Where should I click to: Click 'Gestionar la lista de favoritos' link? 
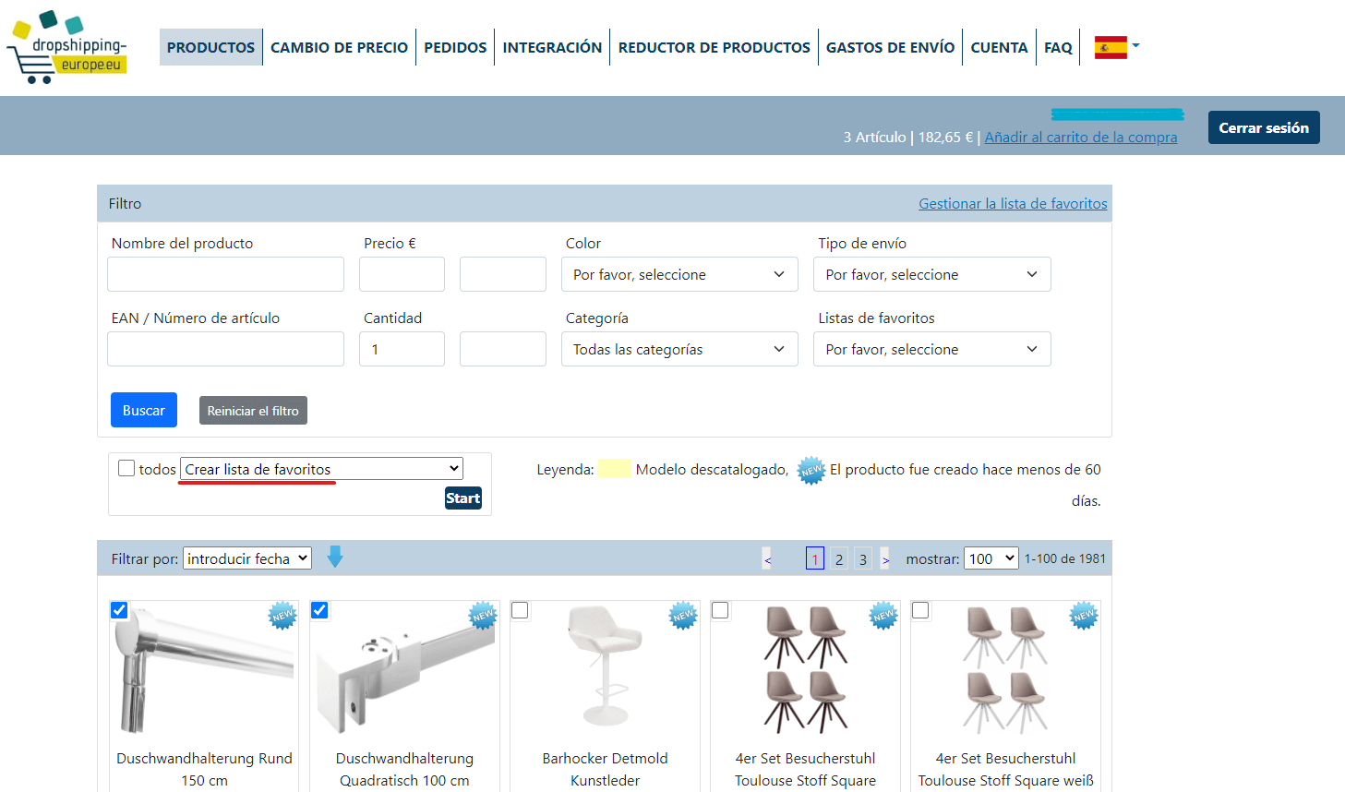tap(1013, 203)
